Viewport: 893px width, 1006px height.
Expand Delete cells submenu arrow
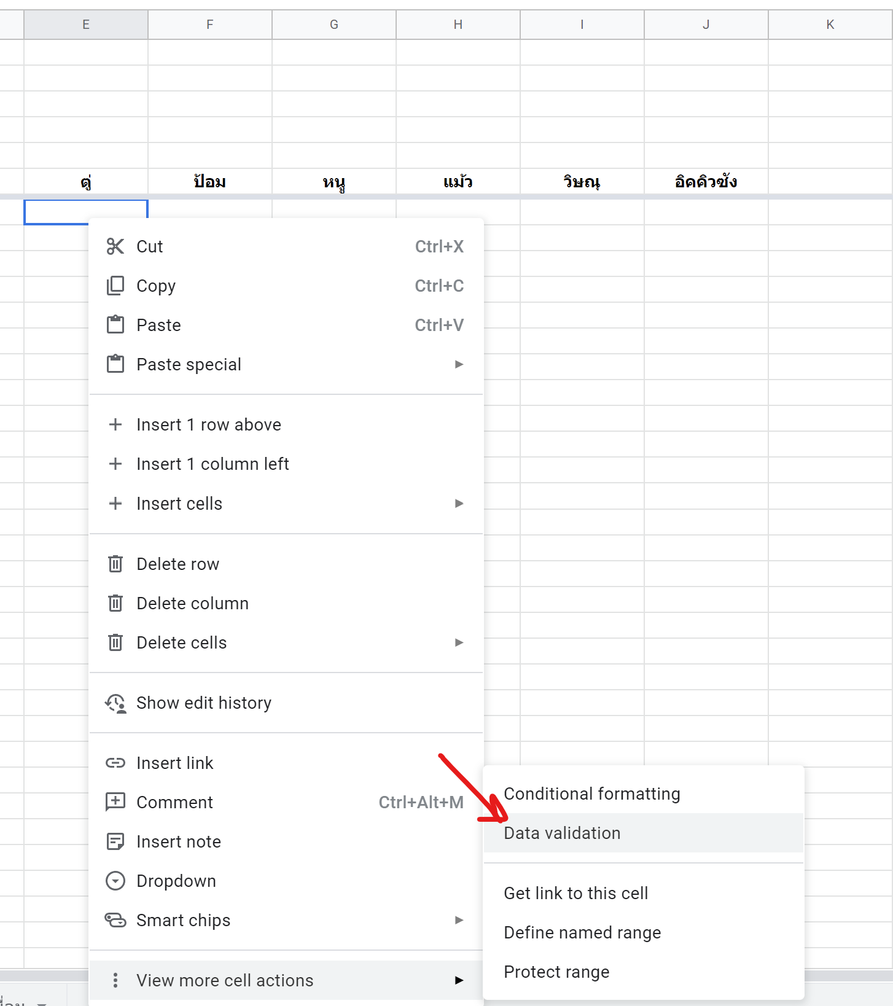tap(459, 642)
